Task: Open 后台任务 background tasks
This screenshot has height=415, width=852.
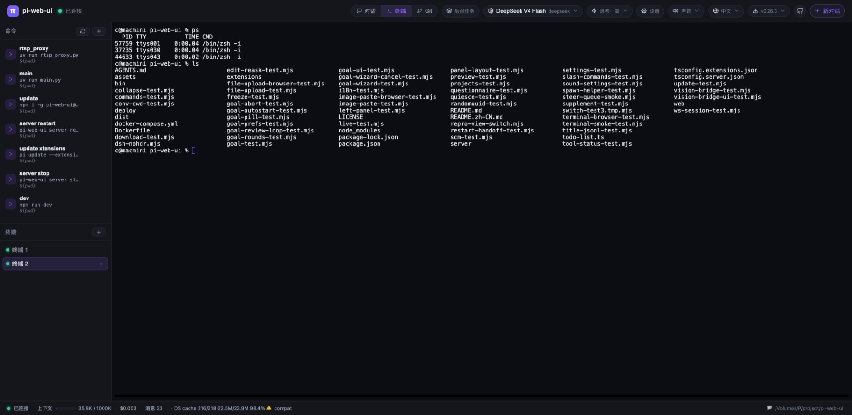Action: 460,11
